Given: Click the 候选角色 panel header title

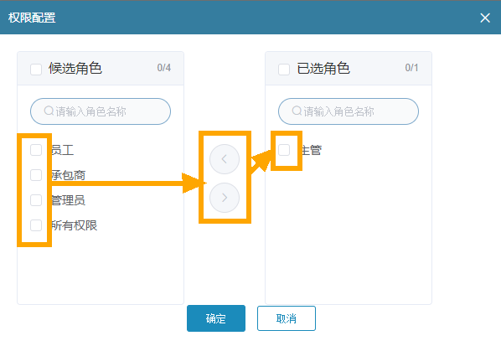Looking at the screenshot, I should click(x=75, y=69).
